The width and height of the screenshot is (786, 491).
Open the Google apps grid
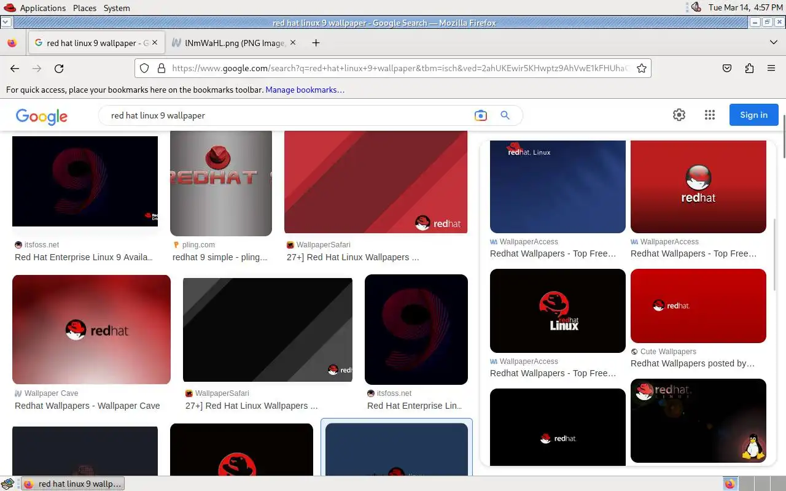pyautogui.click(x=710, y=115)
